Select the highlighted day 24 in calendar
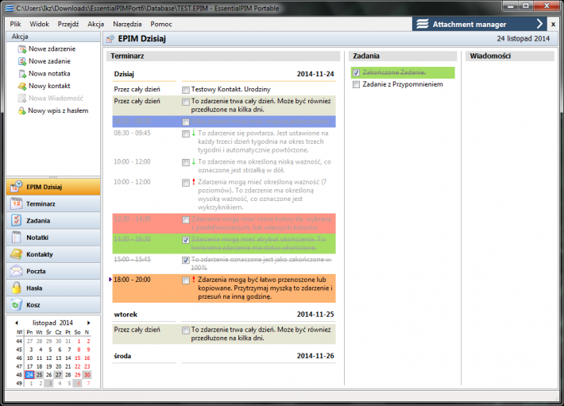Image resolution: width=564 pixels, height=406 pixels. tap(29, 375)
